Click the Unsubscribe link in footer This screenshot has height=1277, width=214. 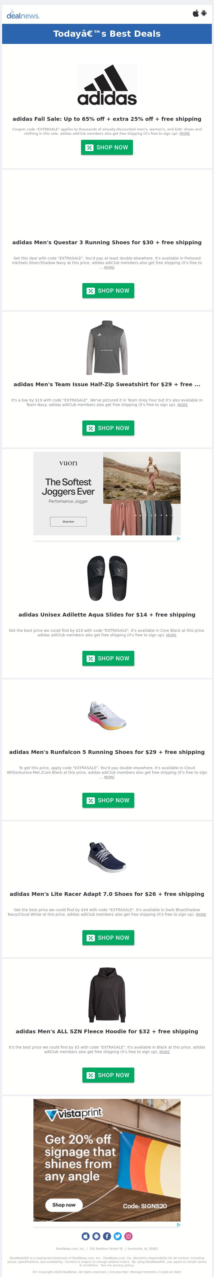point(119,1272)
